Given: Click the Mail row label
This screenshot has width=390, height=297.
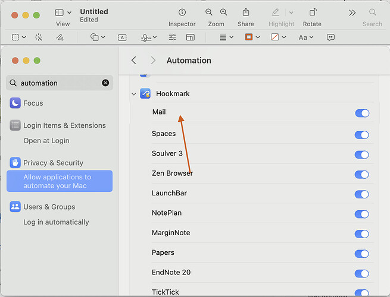Looking at the screenshot, I should coord(159,112).
